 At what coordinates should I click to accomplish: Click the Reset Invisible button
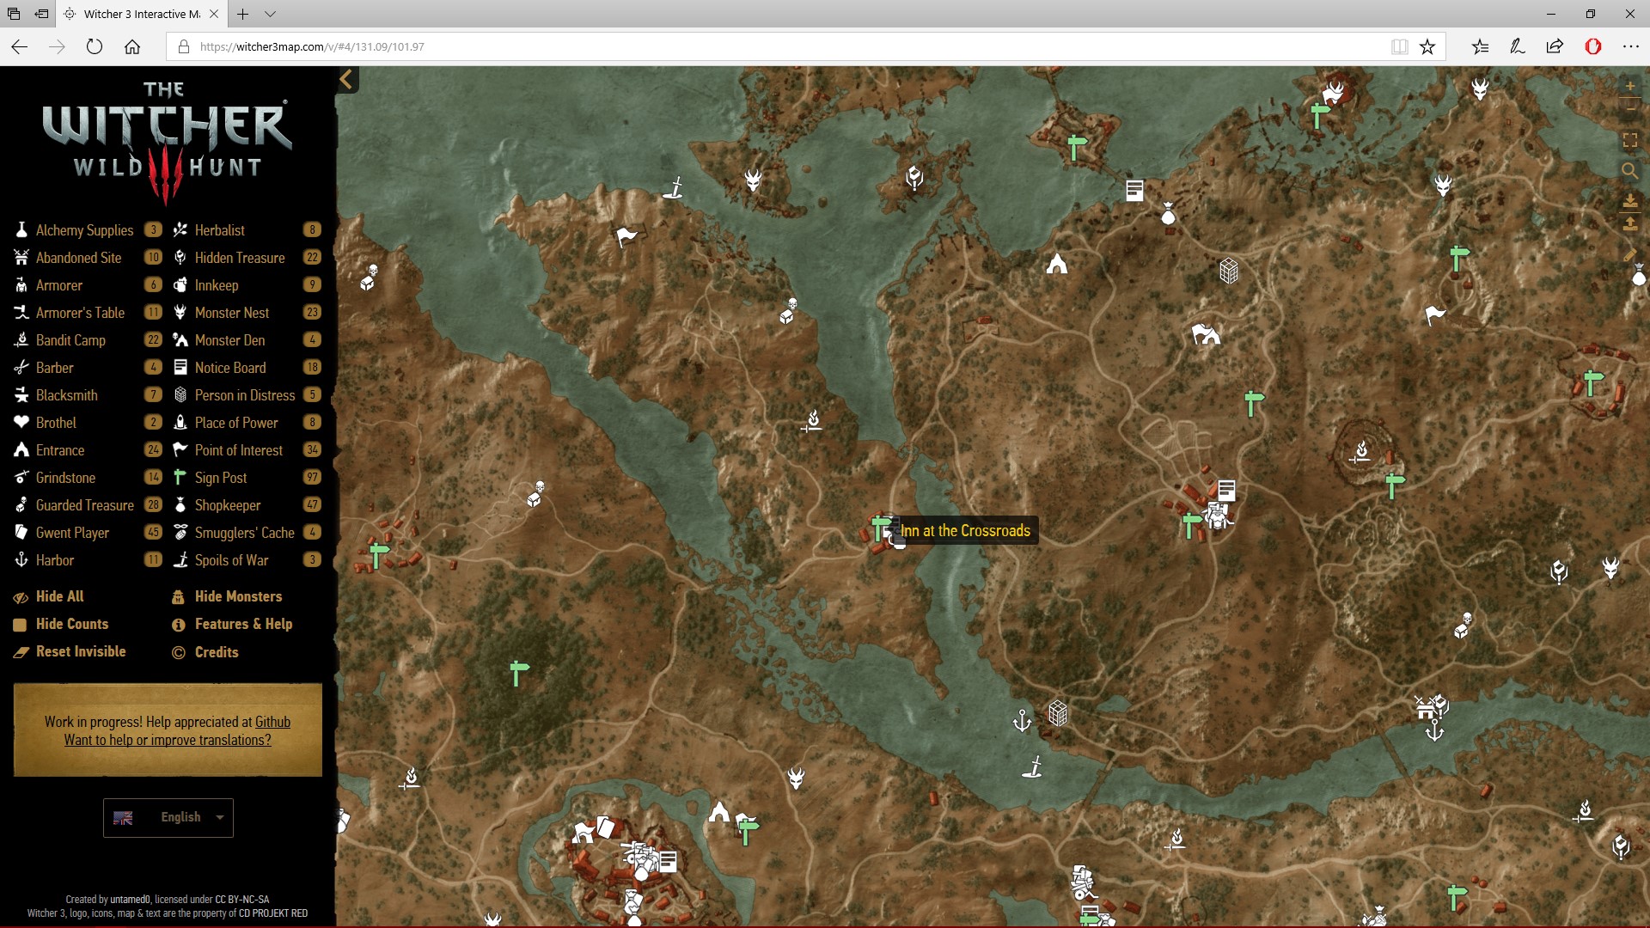80,651
